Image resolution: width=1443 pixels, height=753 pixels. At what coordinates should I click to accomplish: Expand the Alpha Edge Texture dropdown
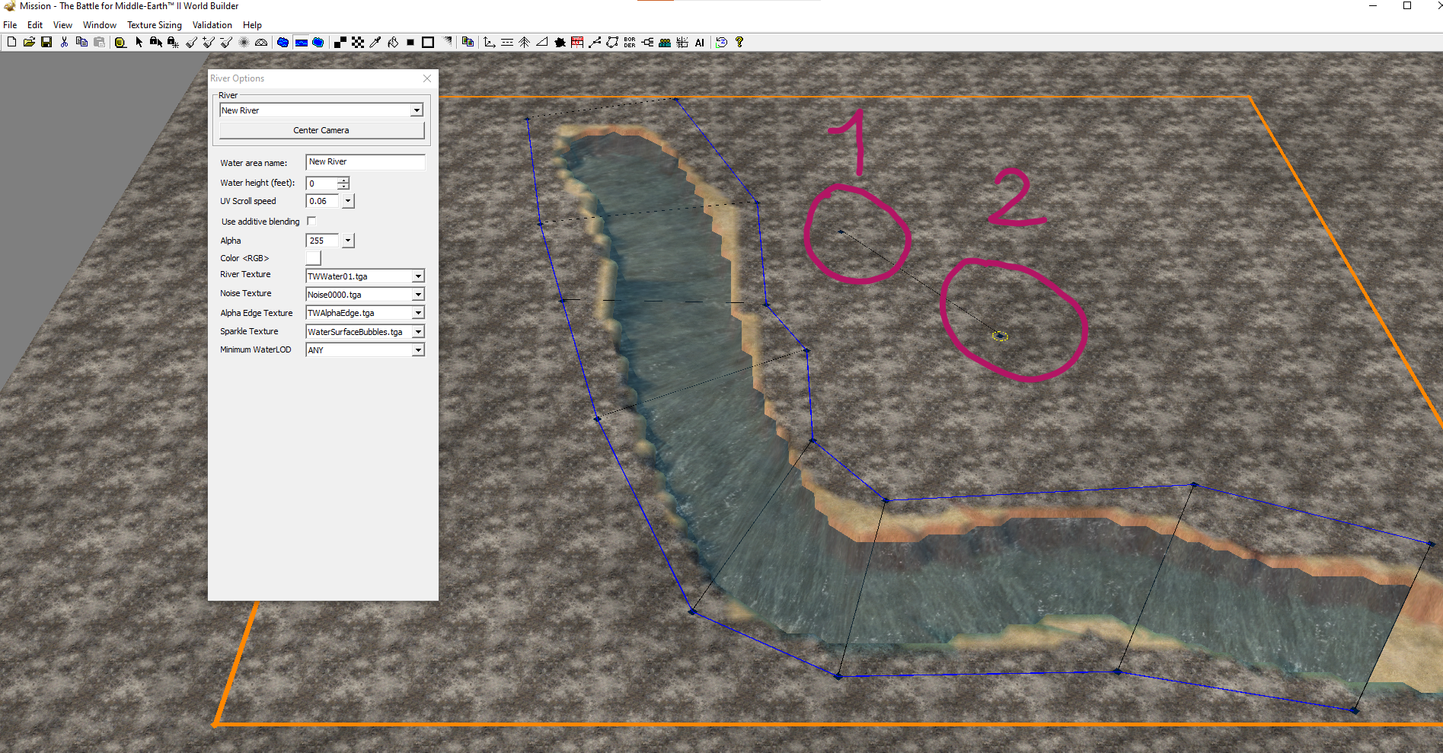tap(418, 313)
